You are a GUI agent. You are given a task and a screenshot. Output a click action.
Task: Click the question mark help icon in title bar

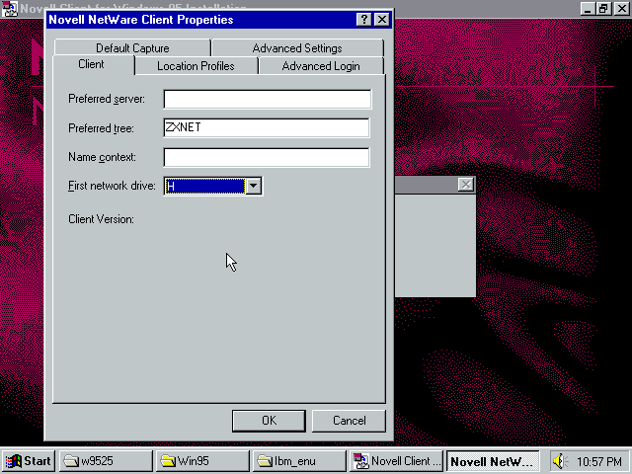coord(363,20)
